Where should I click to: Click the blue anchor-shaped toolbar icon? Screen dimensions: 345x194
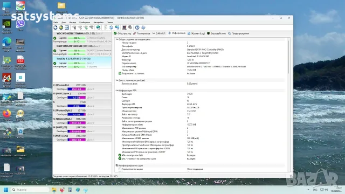pyautogui.click(x=143, y=27)
